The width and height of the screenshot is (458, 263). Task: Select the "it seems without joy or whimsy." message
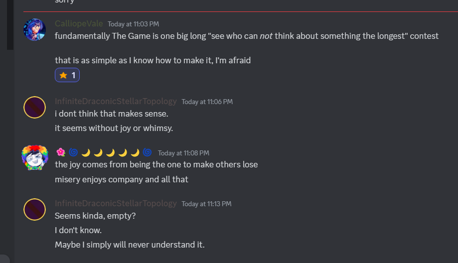pos(114,128)
